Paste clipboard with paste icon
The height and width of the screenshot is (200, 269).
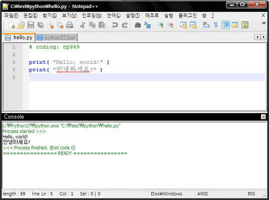(x=102, y=25)
